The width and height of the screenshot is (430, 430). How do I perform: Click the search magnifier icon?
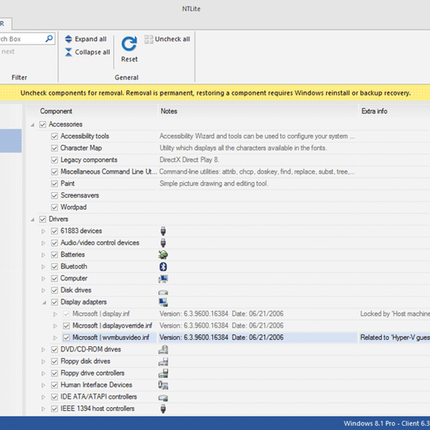tap(49, 39)
